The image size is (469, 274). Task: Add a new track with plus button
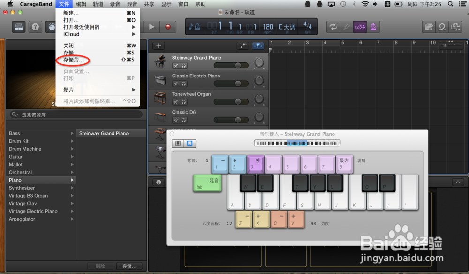[159, 46]
